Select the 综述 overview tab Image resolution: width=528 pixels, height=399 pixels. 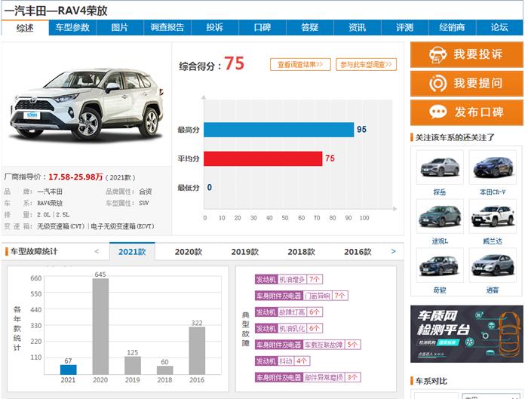(x=25, y=28)
